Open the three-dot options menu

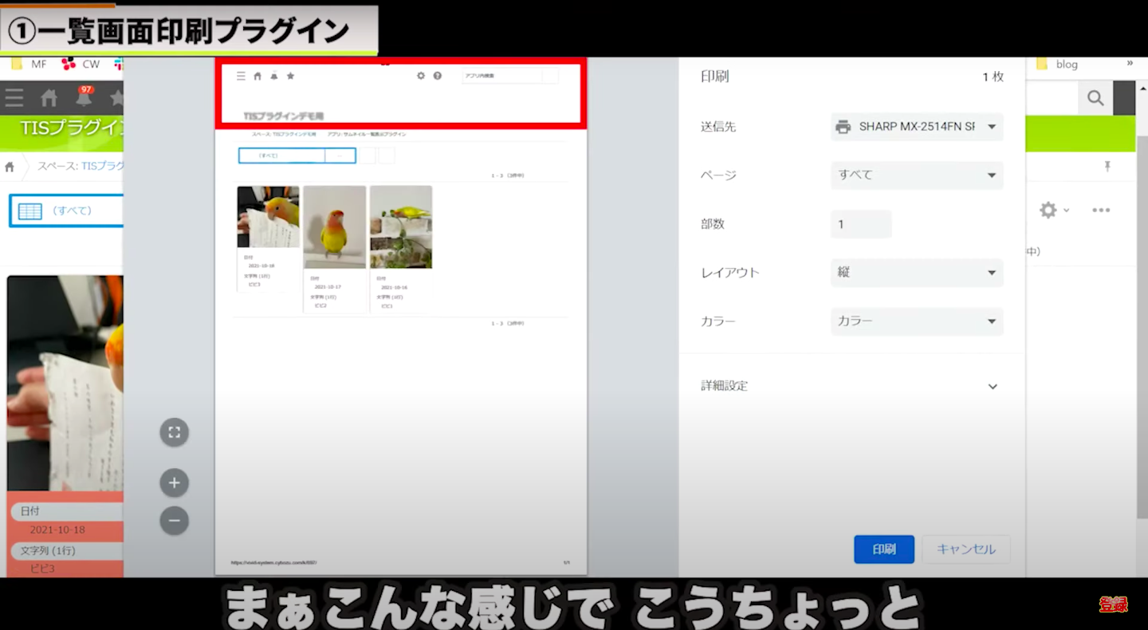(x=1101, y=210)
